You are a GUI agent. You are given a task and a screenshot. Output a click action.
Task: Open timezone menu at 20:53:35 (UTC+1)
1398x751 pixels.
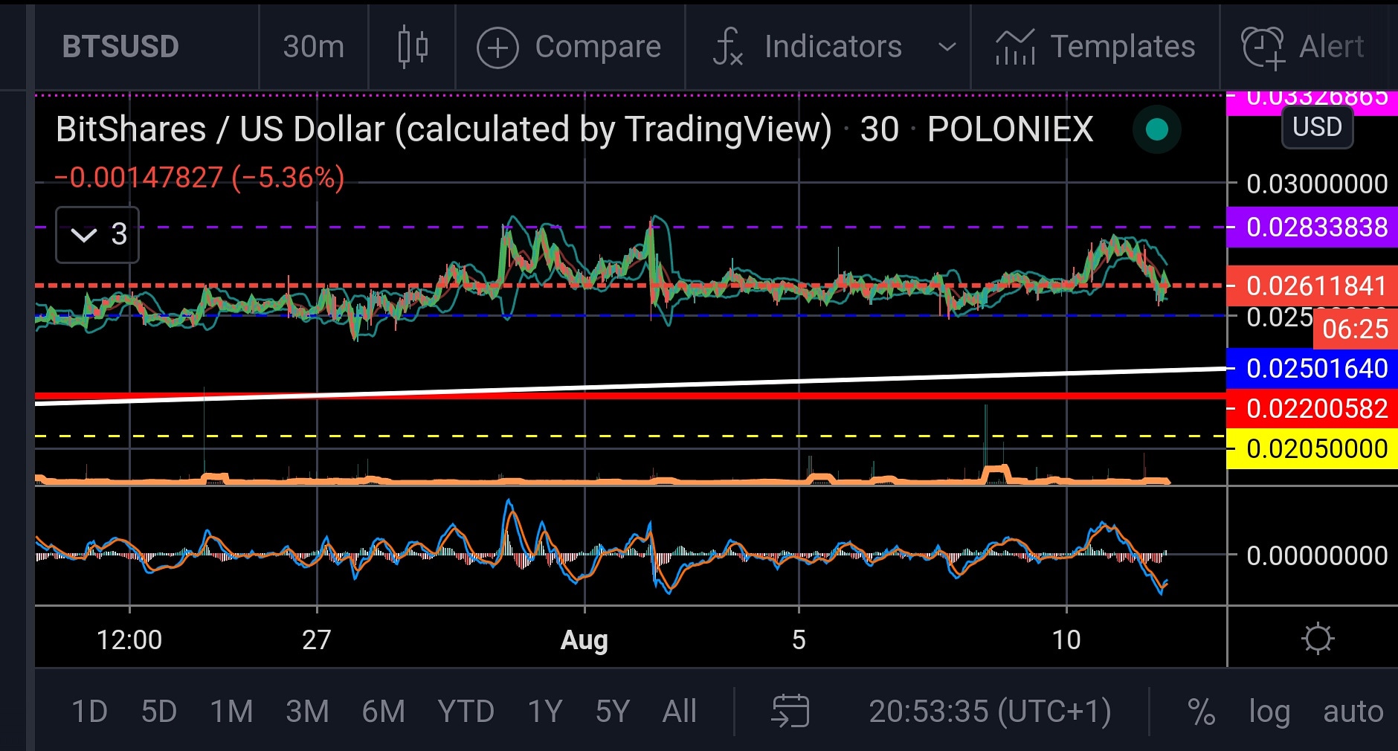pyautogui.click(x=990, y=712)
